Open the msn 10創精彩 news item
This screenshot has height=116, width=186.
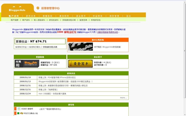pyautogui.click(x=52, y=94)
